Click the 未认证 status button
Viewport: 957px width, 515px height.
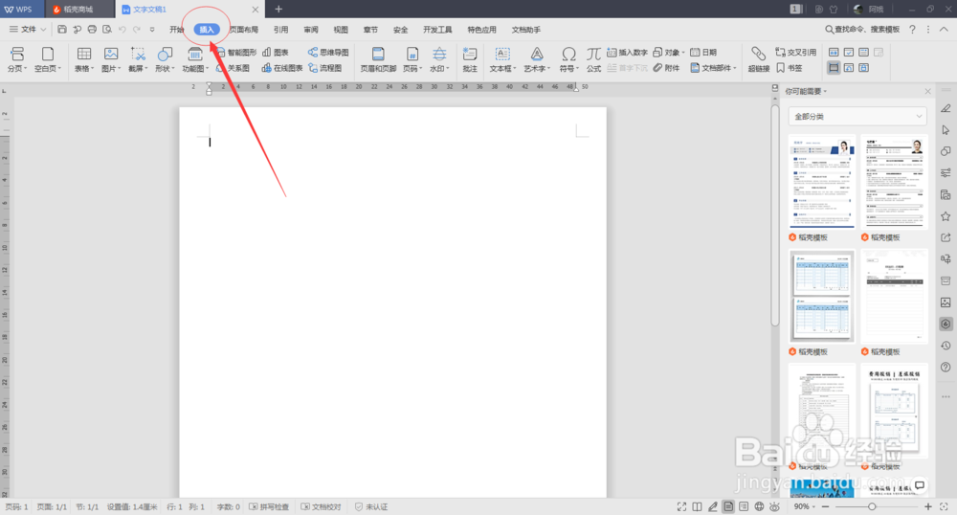click(x=371, y=506)
